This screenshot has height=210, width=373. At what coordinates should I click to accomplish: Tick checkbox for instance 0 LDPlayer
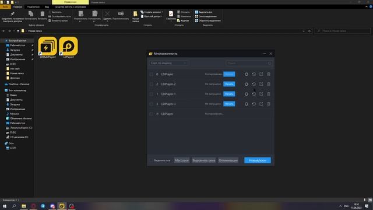click(152, 74)
